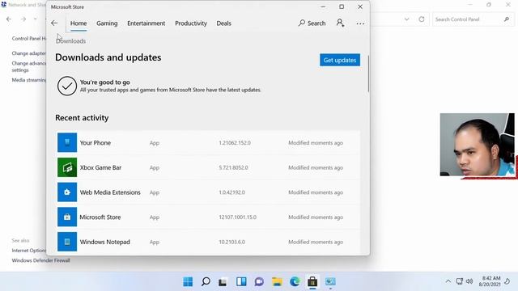Open the Windows Notepad app icon
The width and height of the screenshot is (518, 291).
67,242
